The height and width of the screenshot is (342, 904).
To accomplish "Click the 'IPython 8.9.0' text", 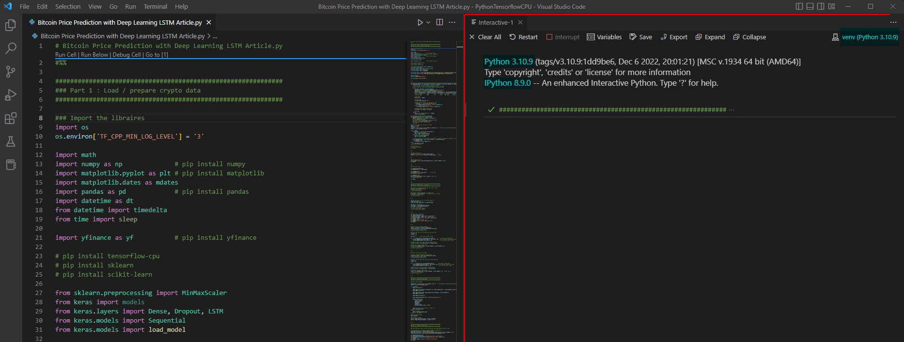I will click(508, 83).
